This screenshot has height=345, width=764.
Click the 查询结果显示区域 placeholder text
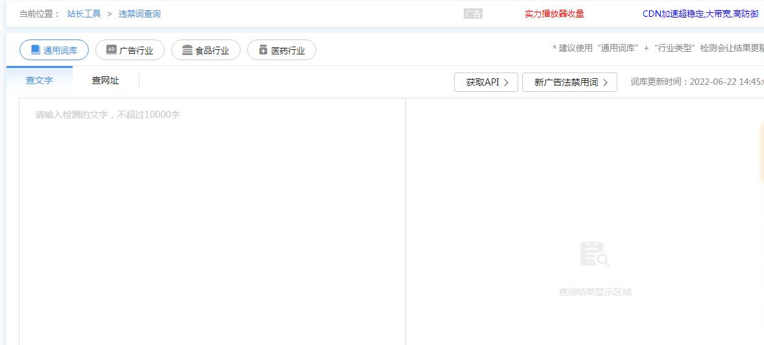595,292
